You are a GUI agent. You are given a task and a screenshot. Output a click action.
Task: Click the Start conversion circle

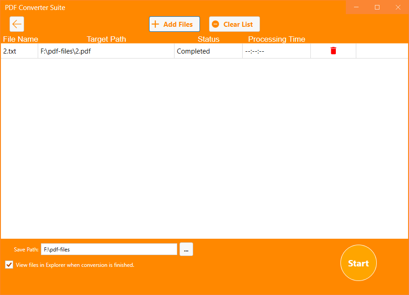pos(358,263)
